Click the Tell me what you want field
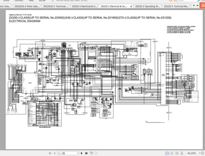The image size is (205, 156). (x=72, y=1)
